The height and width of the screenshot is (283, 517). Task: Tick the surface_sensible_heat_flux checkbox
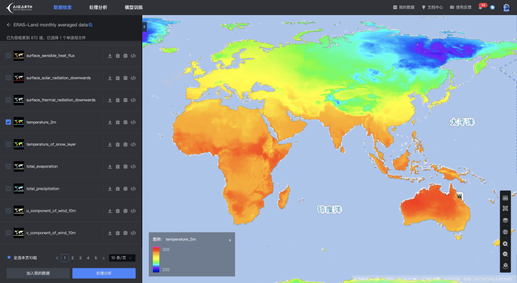pos(8,56)
